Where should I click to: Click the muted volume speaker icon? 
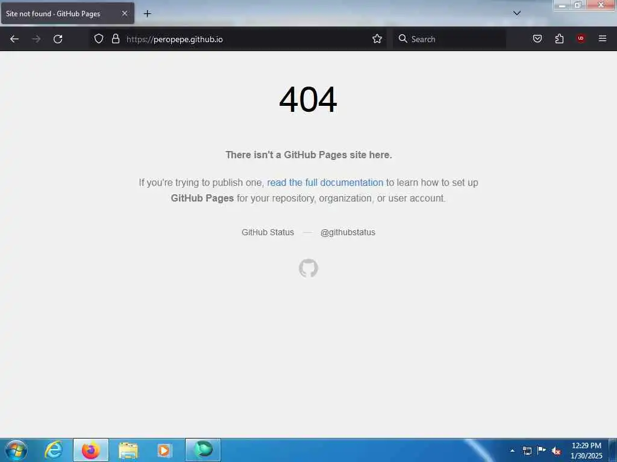click(556, 451)
